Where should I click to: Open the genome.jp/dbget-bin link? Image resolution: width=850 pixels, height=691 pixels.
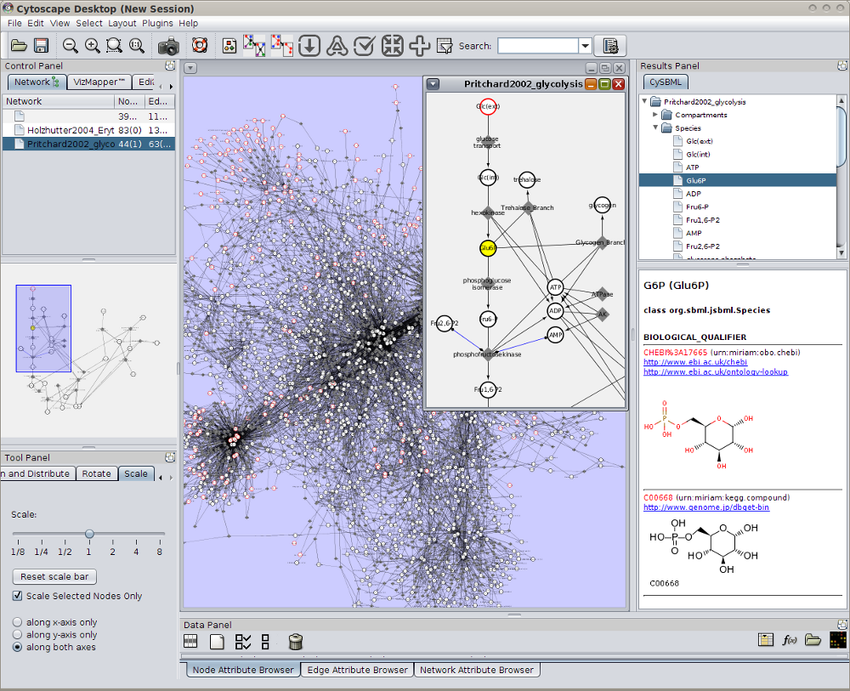[705, 507]
